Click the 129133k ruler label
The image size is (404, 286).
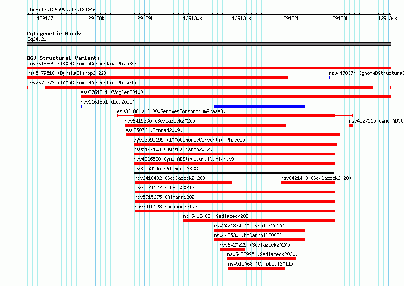click(x=339, y=18)
